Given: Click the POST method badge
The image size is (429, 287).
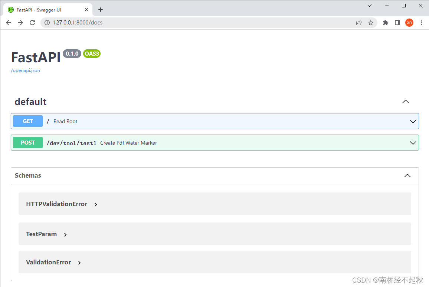Looking at the screenshot, I should point(28,143).
